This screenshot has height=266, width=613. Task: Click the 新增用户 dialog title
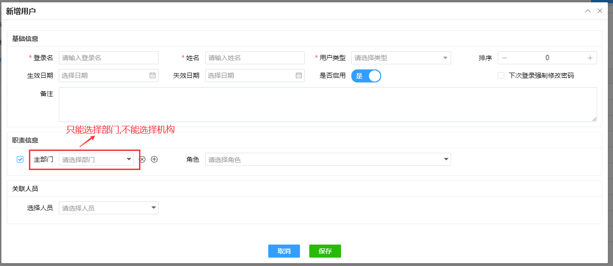point(21,11)
